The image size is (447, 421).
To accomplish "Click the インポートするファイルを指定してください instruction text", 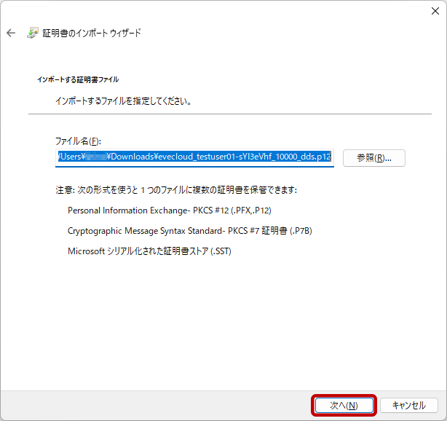I will click(123, 101).
